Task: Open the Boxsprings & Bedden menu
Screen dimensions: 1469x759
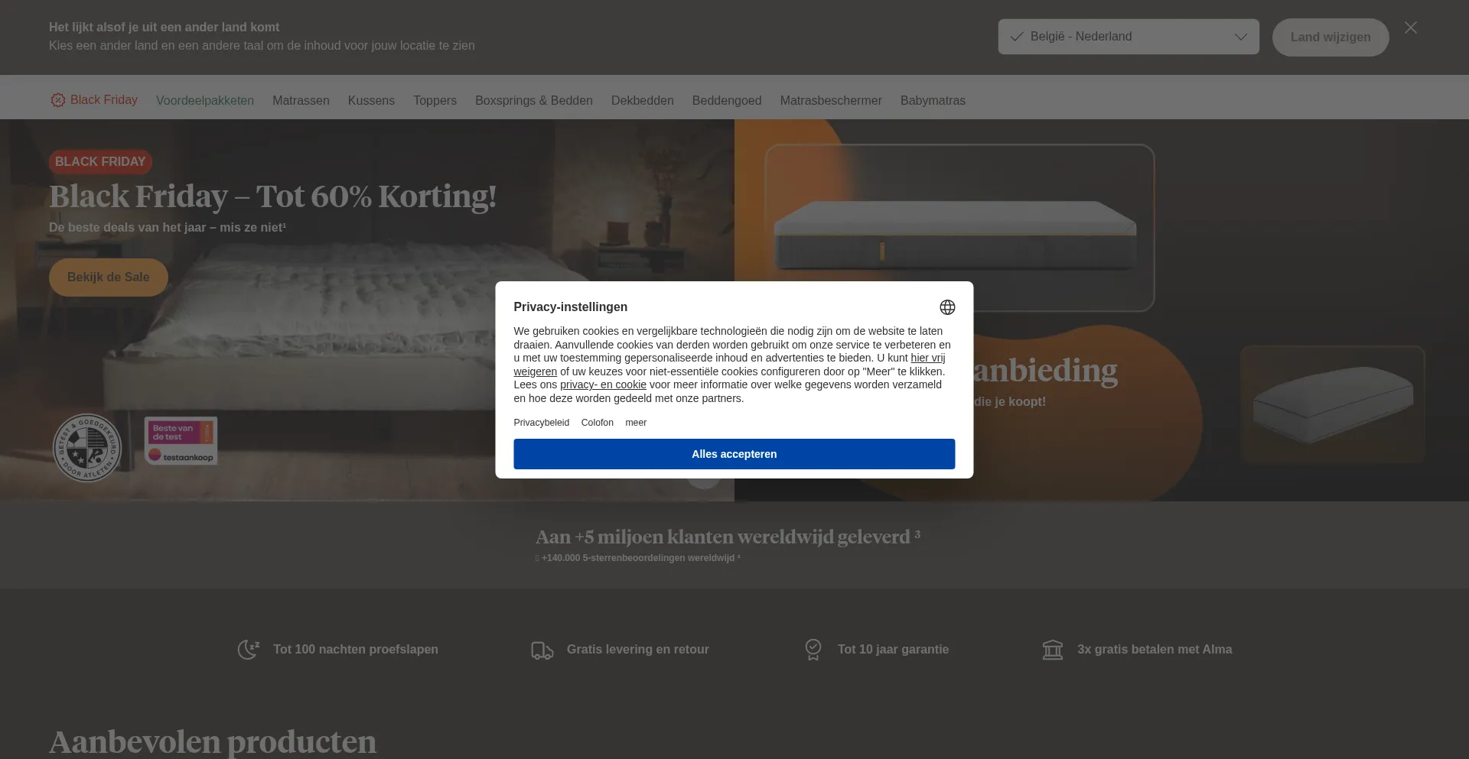Action: click(x=534, y=101)
